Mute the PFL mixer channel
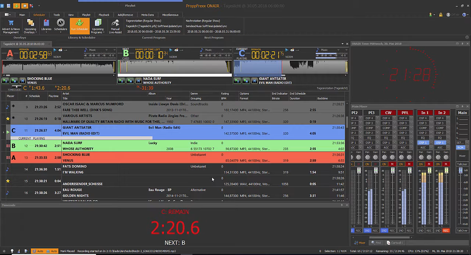This screenshot has height=255, width=471. click(409, 164)
